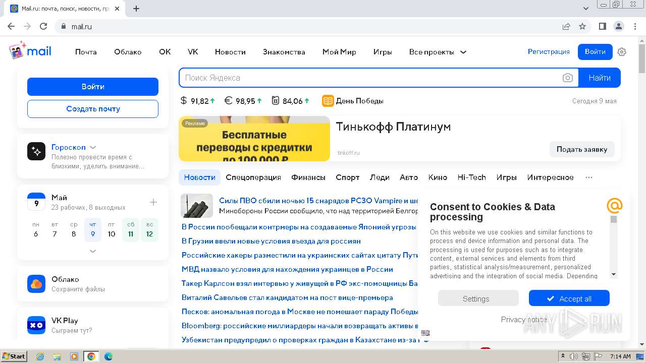Switch to the Финансы news tab

click(308, 177)
